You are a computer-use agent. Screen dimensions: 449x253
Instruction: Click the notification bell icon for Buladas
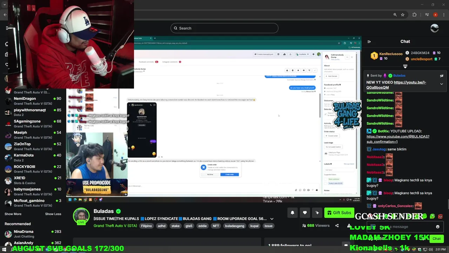(292, 213)
